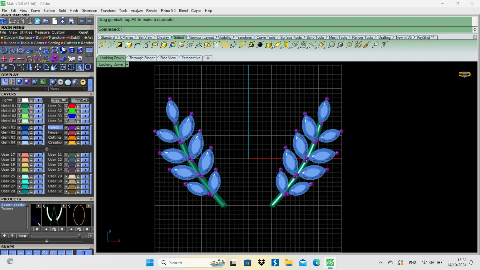This screenshot has width=480, height=270.
Task: Click the funnel filter icon in Select toolbar
Action: click(x=384, y=45)
